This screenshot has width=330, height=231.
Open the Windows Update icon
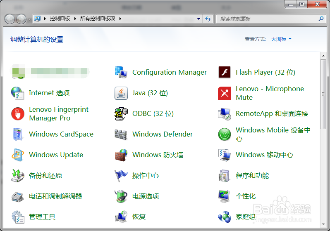(18, 155)
